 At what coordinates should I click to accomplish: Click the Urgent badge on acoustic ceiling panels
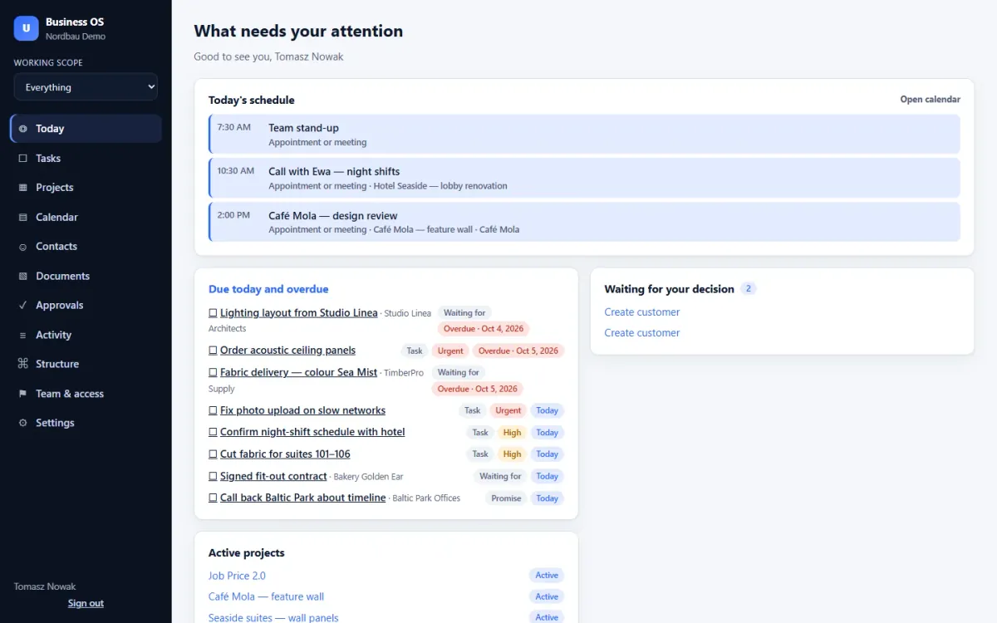coord(450,351)
